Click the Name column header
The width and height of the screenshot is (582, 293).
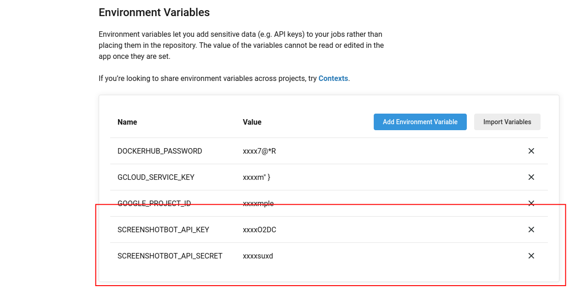click(x=127, y=122)
